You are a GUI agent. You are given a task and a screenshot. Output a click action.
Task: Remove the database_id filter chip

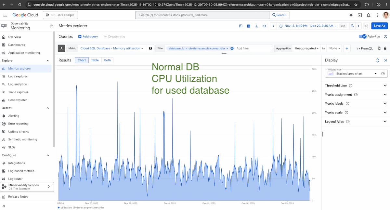click(232, 48)
